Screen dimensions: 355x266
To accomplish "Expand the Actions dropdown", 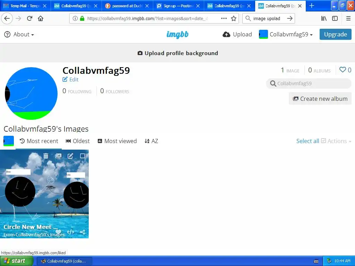I will (x=336, y=141).
